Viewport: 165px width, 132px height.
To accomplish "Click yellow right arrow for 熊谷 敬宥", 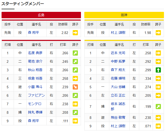I will [x=158, y=118].
